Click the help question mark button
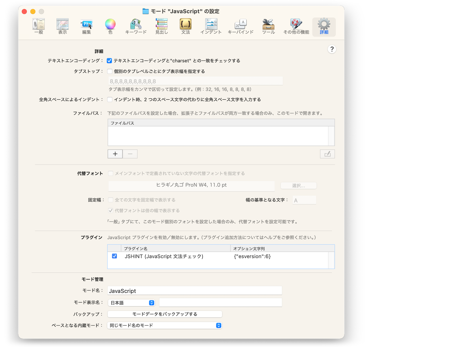454x347 pixels. click(332, 49)
